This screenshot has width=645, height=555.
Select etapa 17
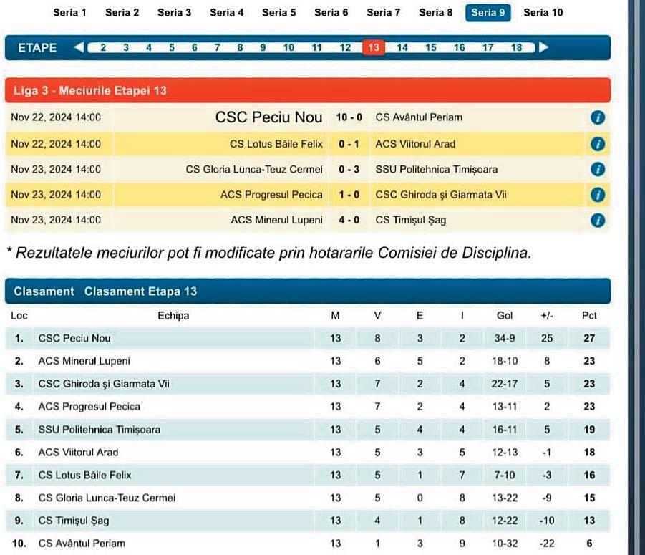click(x=488, y=48)
